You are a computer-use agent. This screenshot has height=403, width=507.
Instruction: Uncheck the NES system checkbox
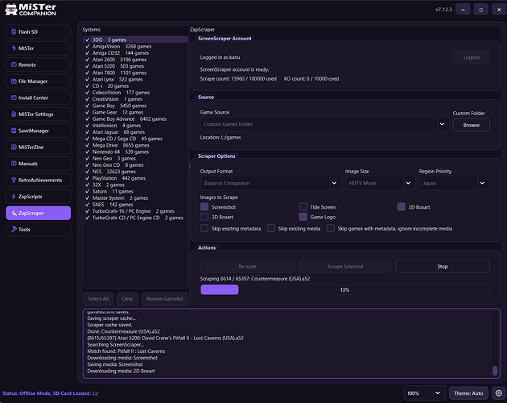click(87, 172)
